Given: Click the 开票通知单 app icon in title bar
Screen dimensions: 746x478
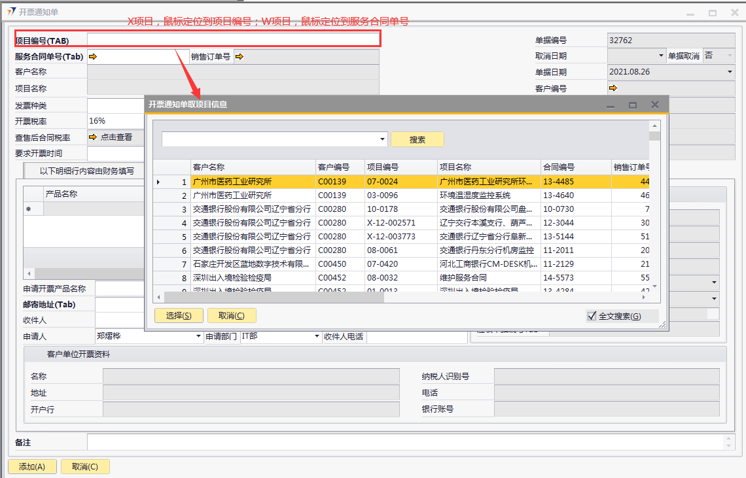Looking at the screenshot, I should pos(11,12).
